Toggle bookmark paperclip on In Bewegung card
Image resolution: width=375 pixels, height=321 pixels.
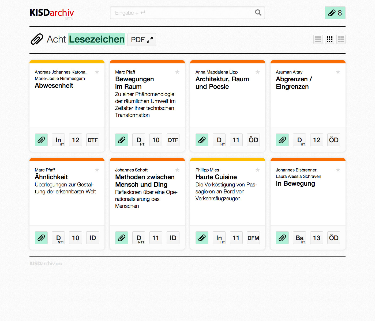point(282,238)
